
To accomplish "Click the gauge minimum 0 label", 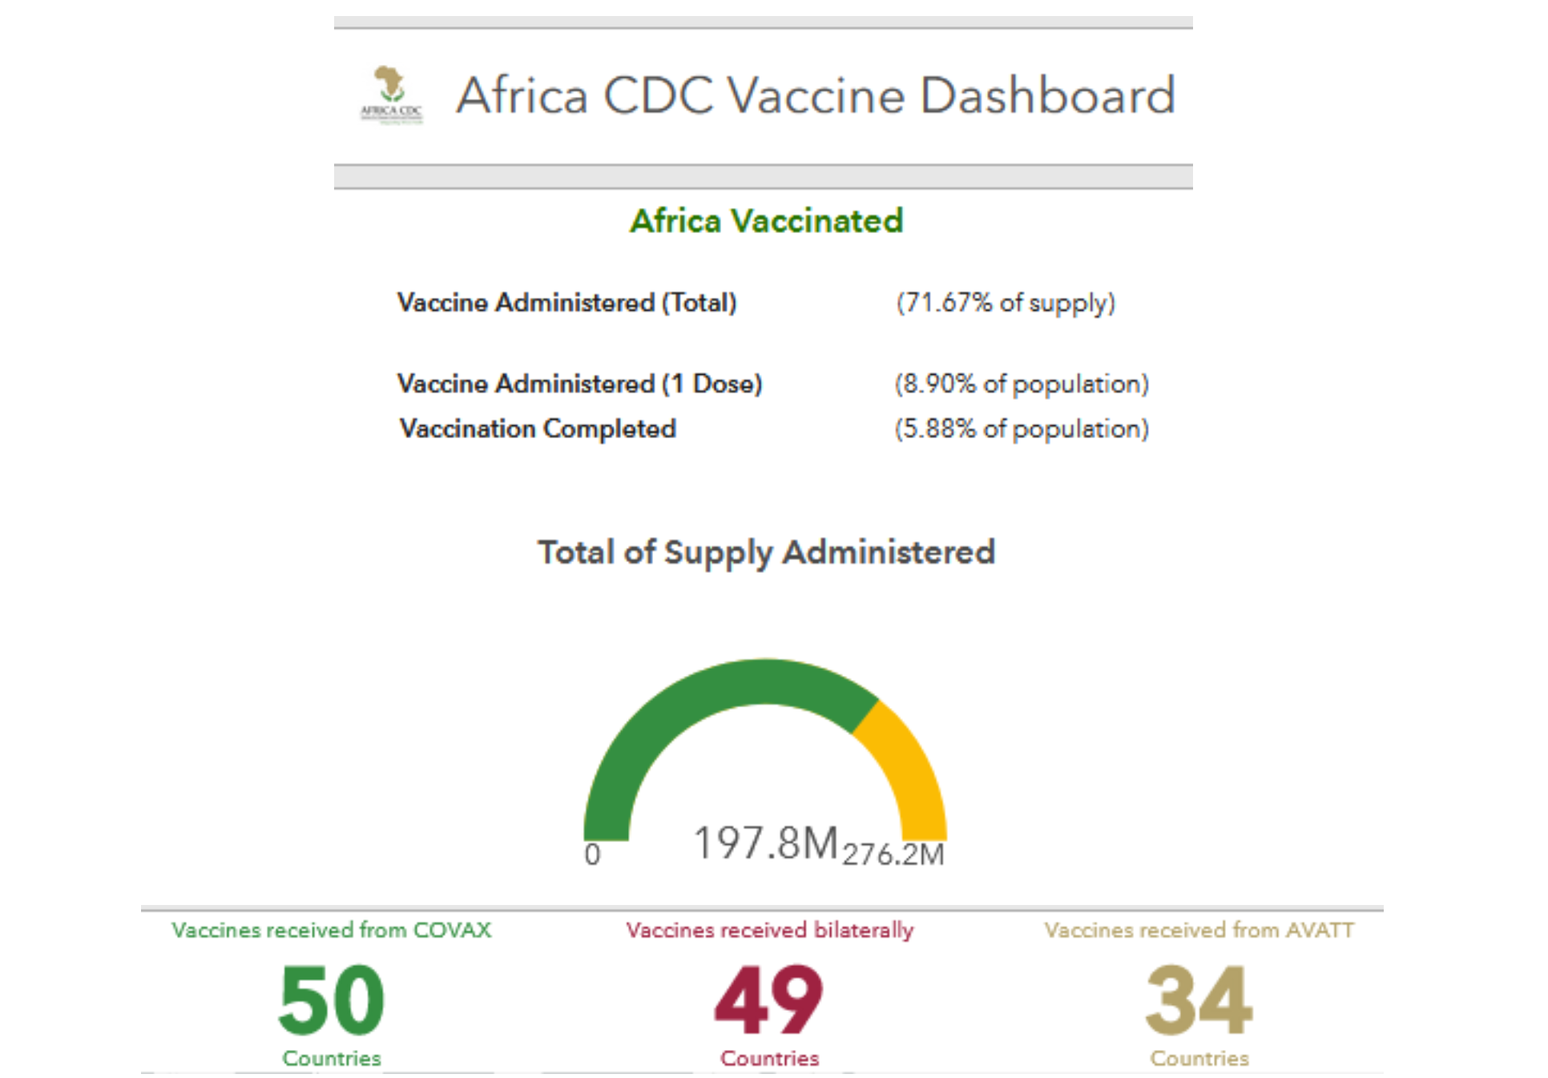I will [592, 855].
